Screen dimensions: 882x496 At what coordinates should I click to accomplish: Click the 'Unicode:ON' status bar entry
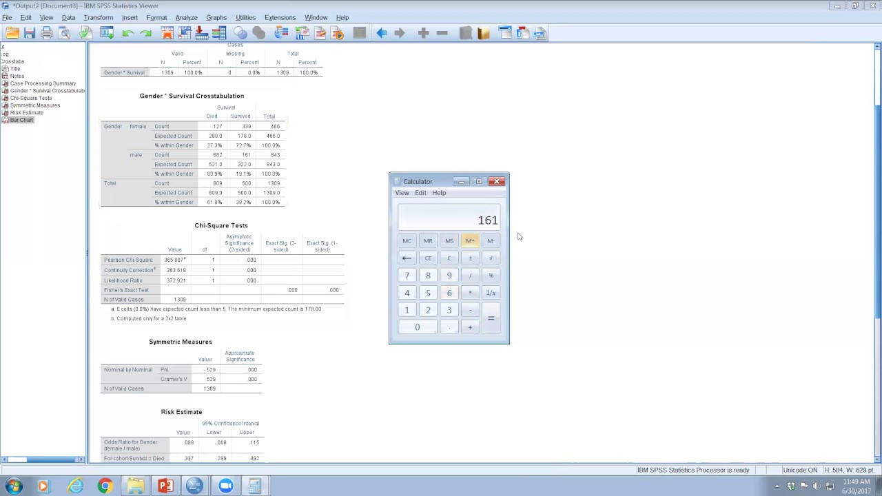pyautogui.click(x=800, y=470)
